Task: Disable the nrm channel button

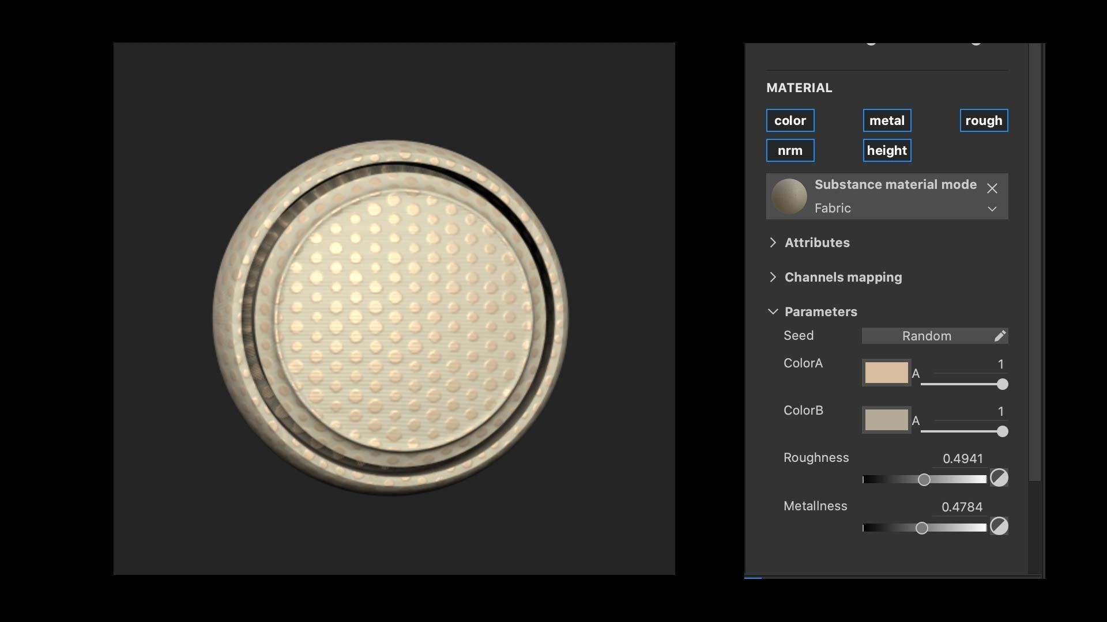Action: pos(790,150)
